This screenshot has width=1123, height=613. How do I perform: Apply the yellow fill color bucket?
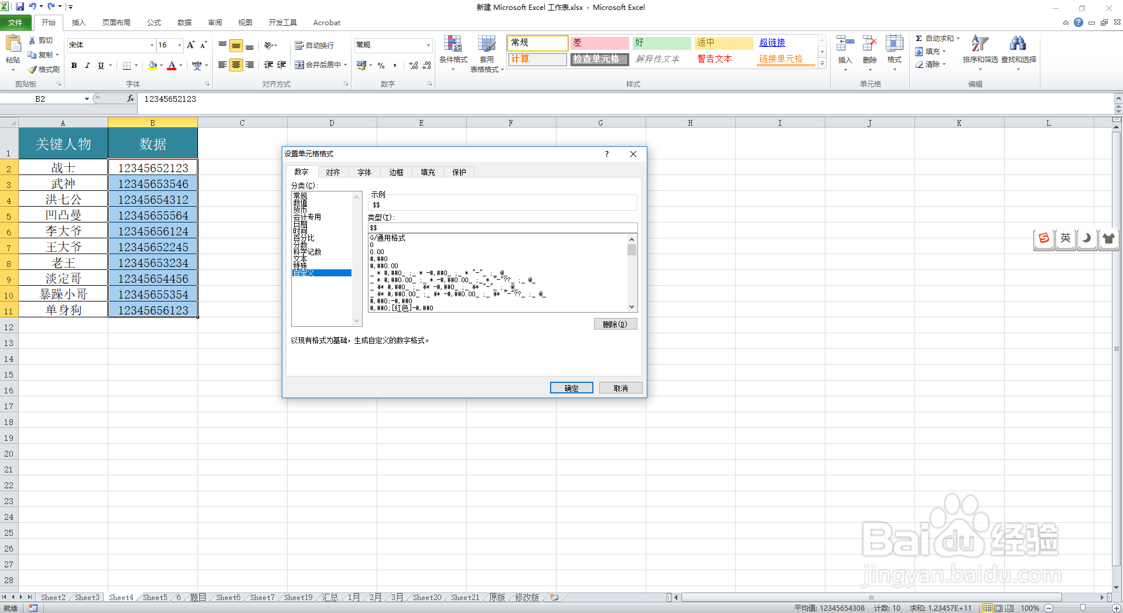(152, 65)
